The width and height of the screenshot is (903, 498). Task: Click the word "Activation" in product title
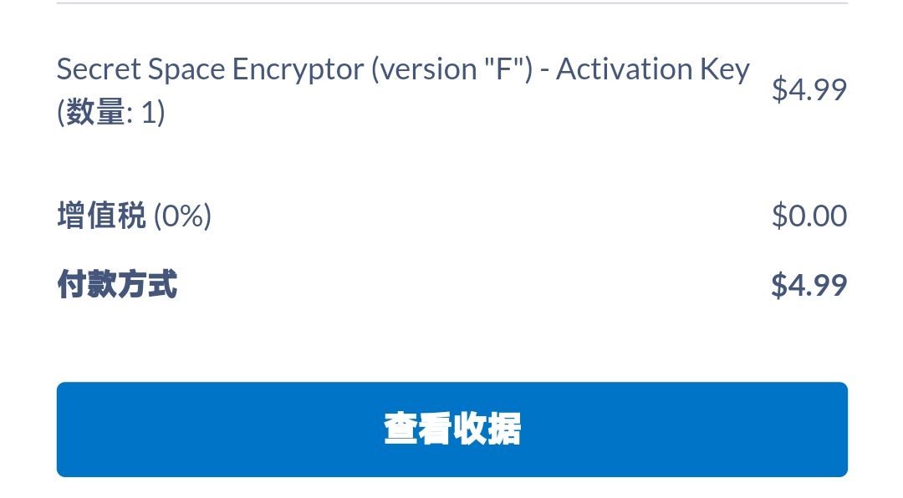[623, 69]
